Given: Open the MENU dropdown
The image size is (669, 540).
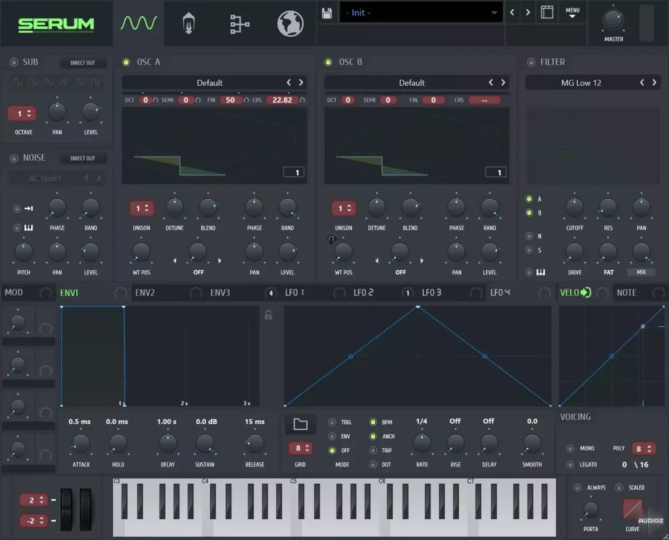Looking at the screenshot, I should coord(573,13).
